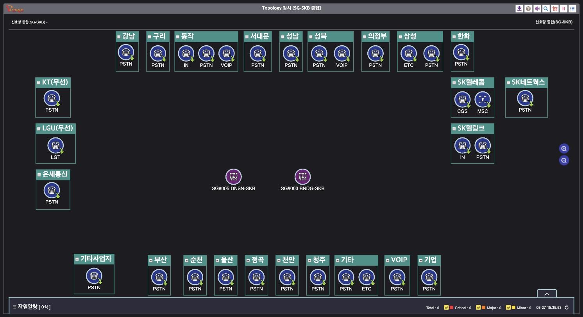Click the MSC node under SK텔레콤

483,100
